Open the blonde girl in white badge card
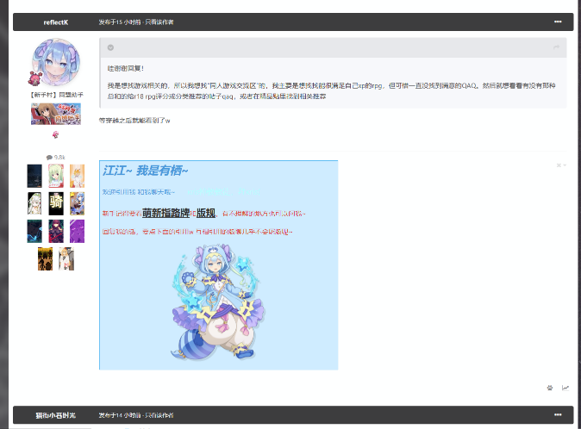Viewport: 581px width, 429px height. tap(66, 258)
